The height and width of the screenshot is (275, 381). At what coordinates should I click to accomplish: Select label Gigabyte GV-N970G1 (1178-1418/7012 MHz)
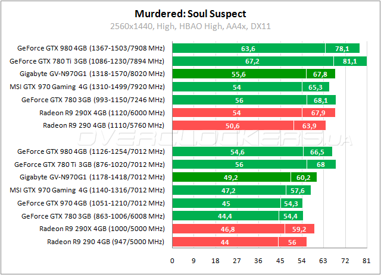coord(92,177)
